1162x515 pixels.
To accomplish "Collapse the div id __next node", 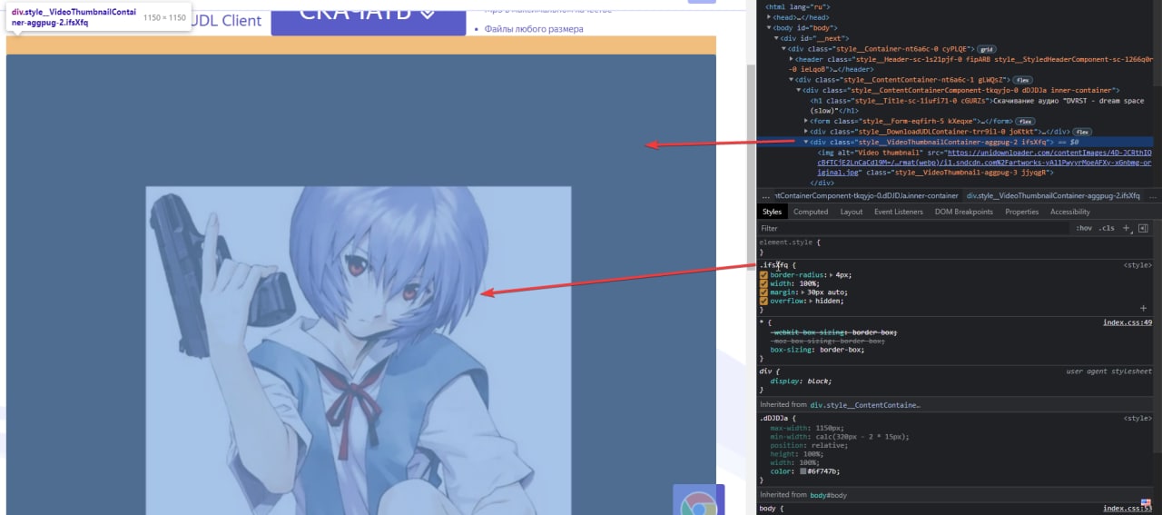I will [x=776, y=38].
